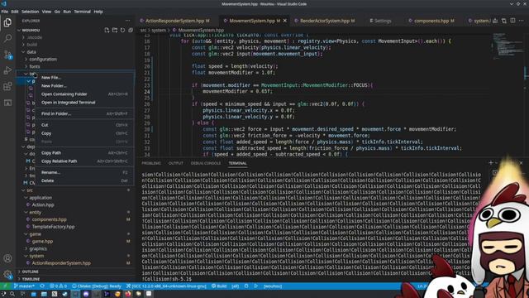This screenshot has width=529, height=298.
Task: Expand the configuration folder
Action: (x=76, y=59)
